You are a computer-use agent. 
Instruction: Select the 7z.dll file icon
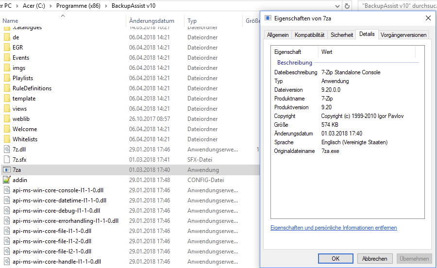(7, 150)
